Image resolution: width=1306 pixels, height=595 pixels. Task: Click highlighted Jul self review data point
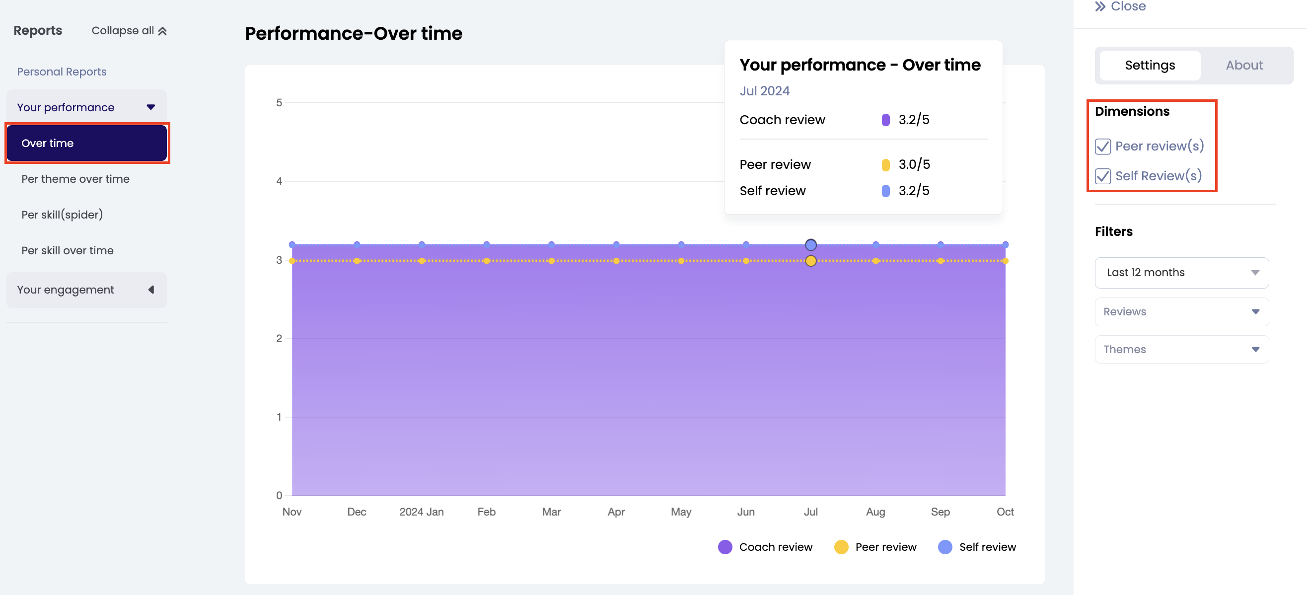pos(811,245)
